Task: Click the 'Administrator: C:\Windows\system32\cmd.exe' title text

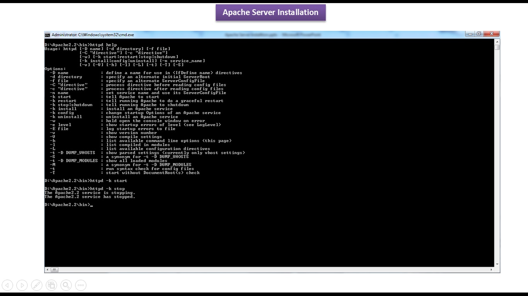Action: click(93, 35)
